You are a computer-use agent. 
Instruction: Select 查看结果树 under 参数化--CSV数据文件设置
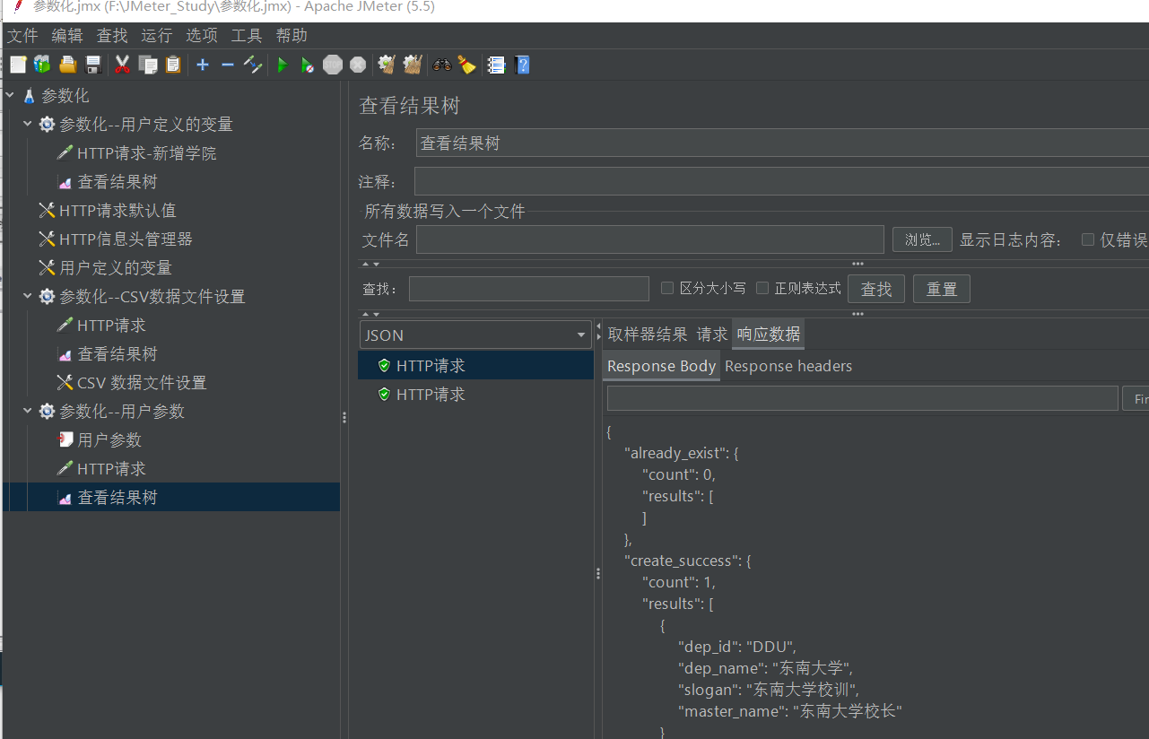pyautogui.click(x=117, y=354)
